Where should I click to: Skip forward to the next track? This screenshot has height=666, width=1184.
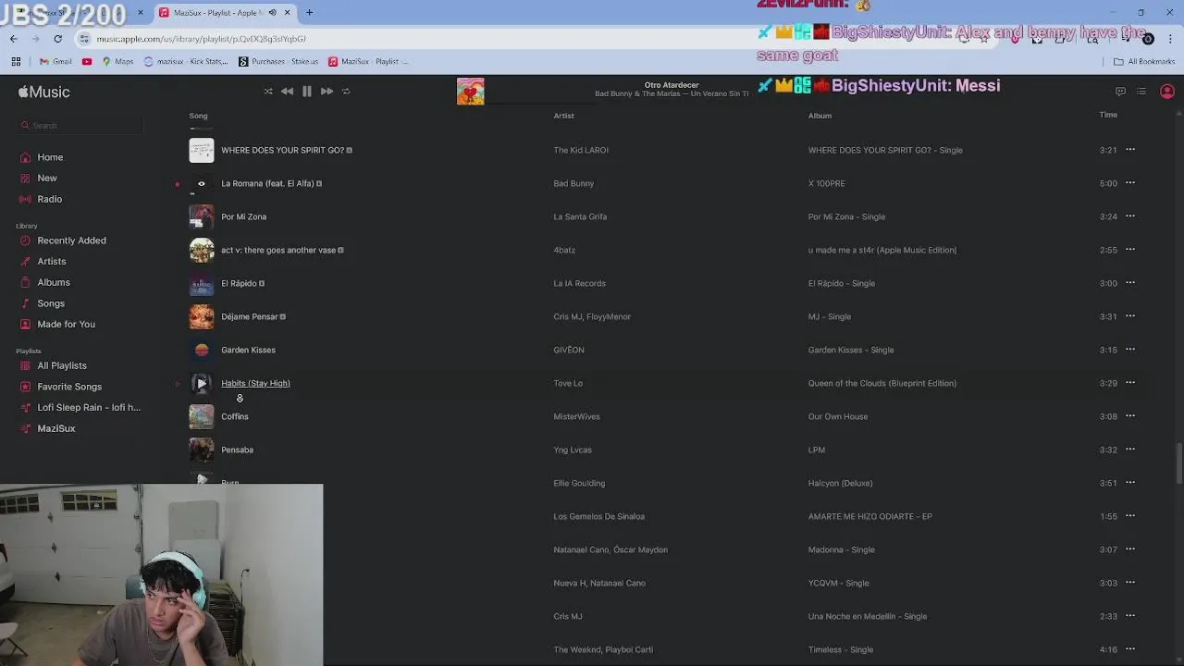[327, 92]
